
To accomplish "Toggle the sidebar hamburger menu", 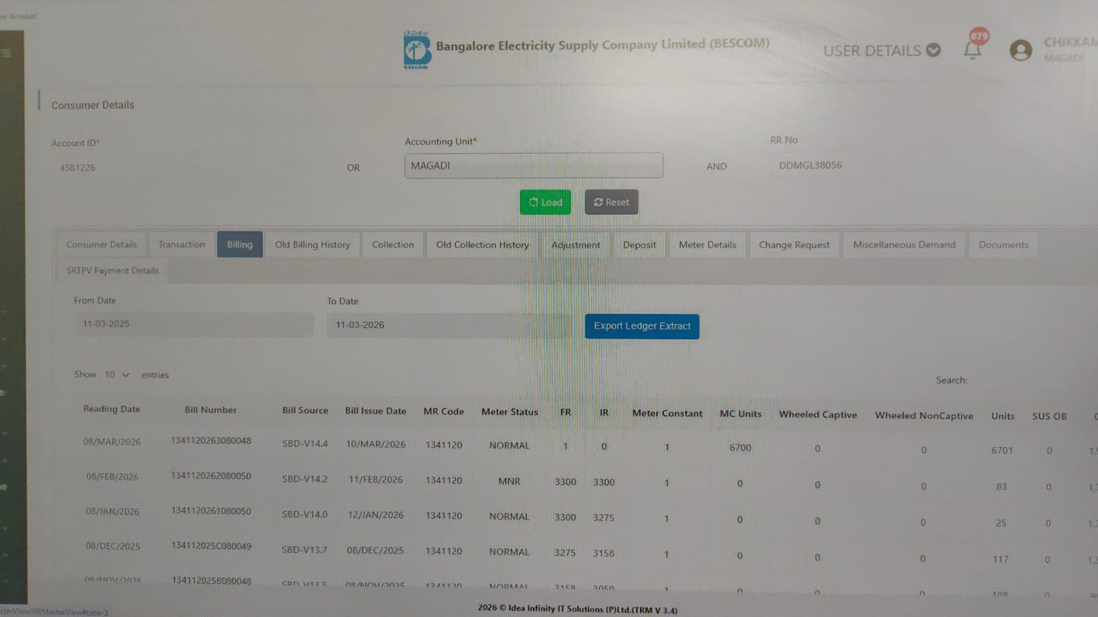I will pos(6,53).
